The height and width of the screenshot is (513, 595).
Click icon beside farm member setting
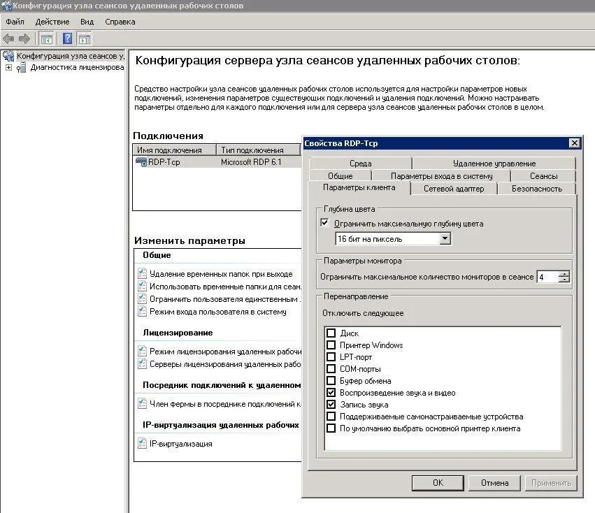pos(142,403)
